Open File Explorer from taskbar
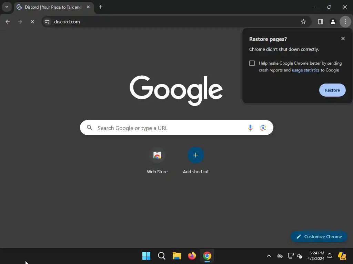The height and width of the screenshot is (264, 353). pos(177,256)
